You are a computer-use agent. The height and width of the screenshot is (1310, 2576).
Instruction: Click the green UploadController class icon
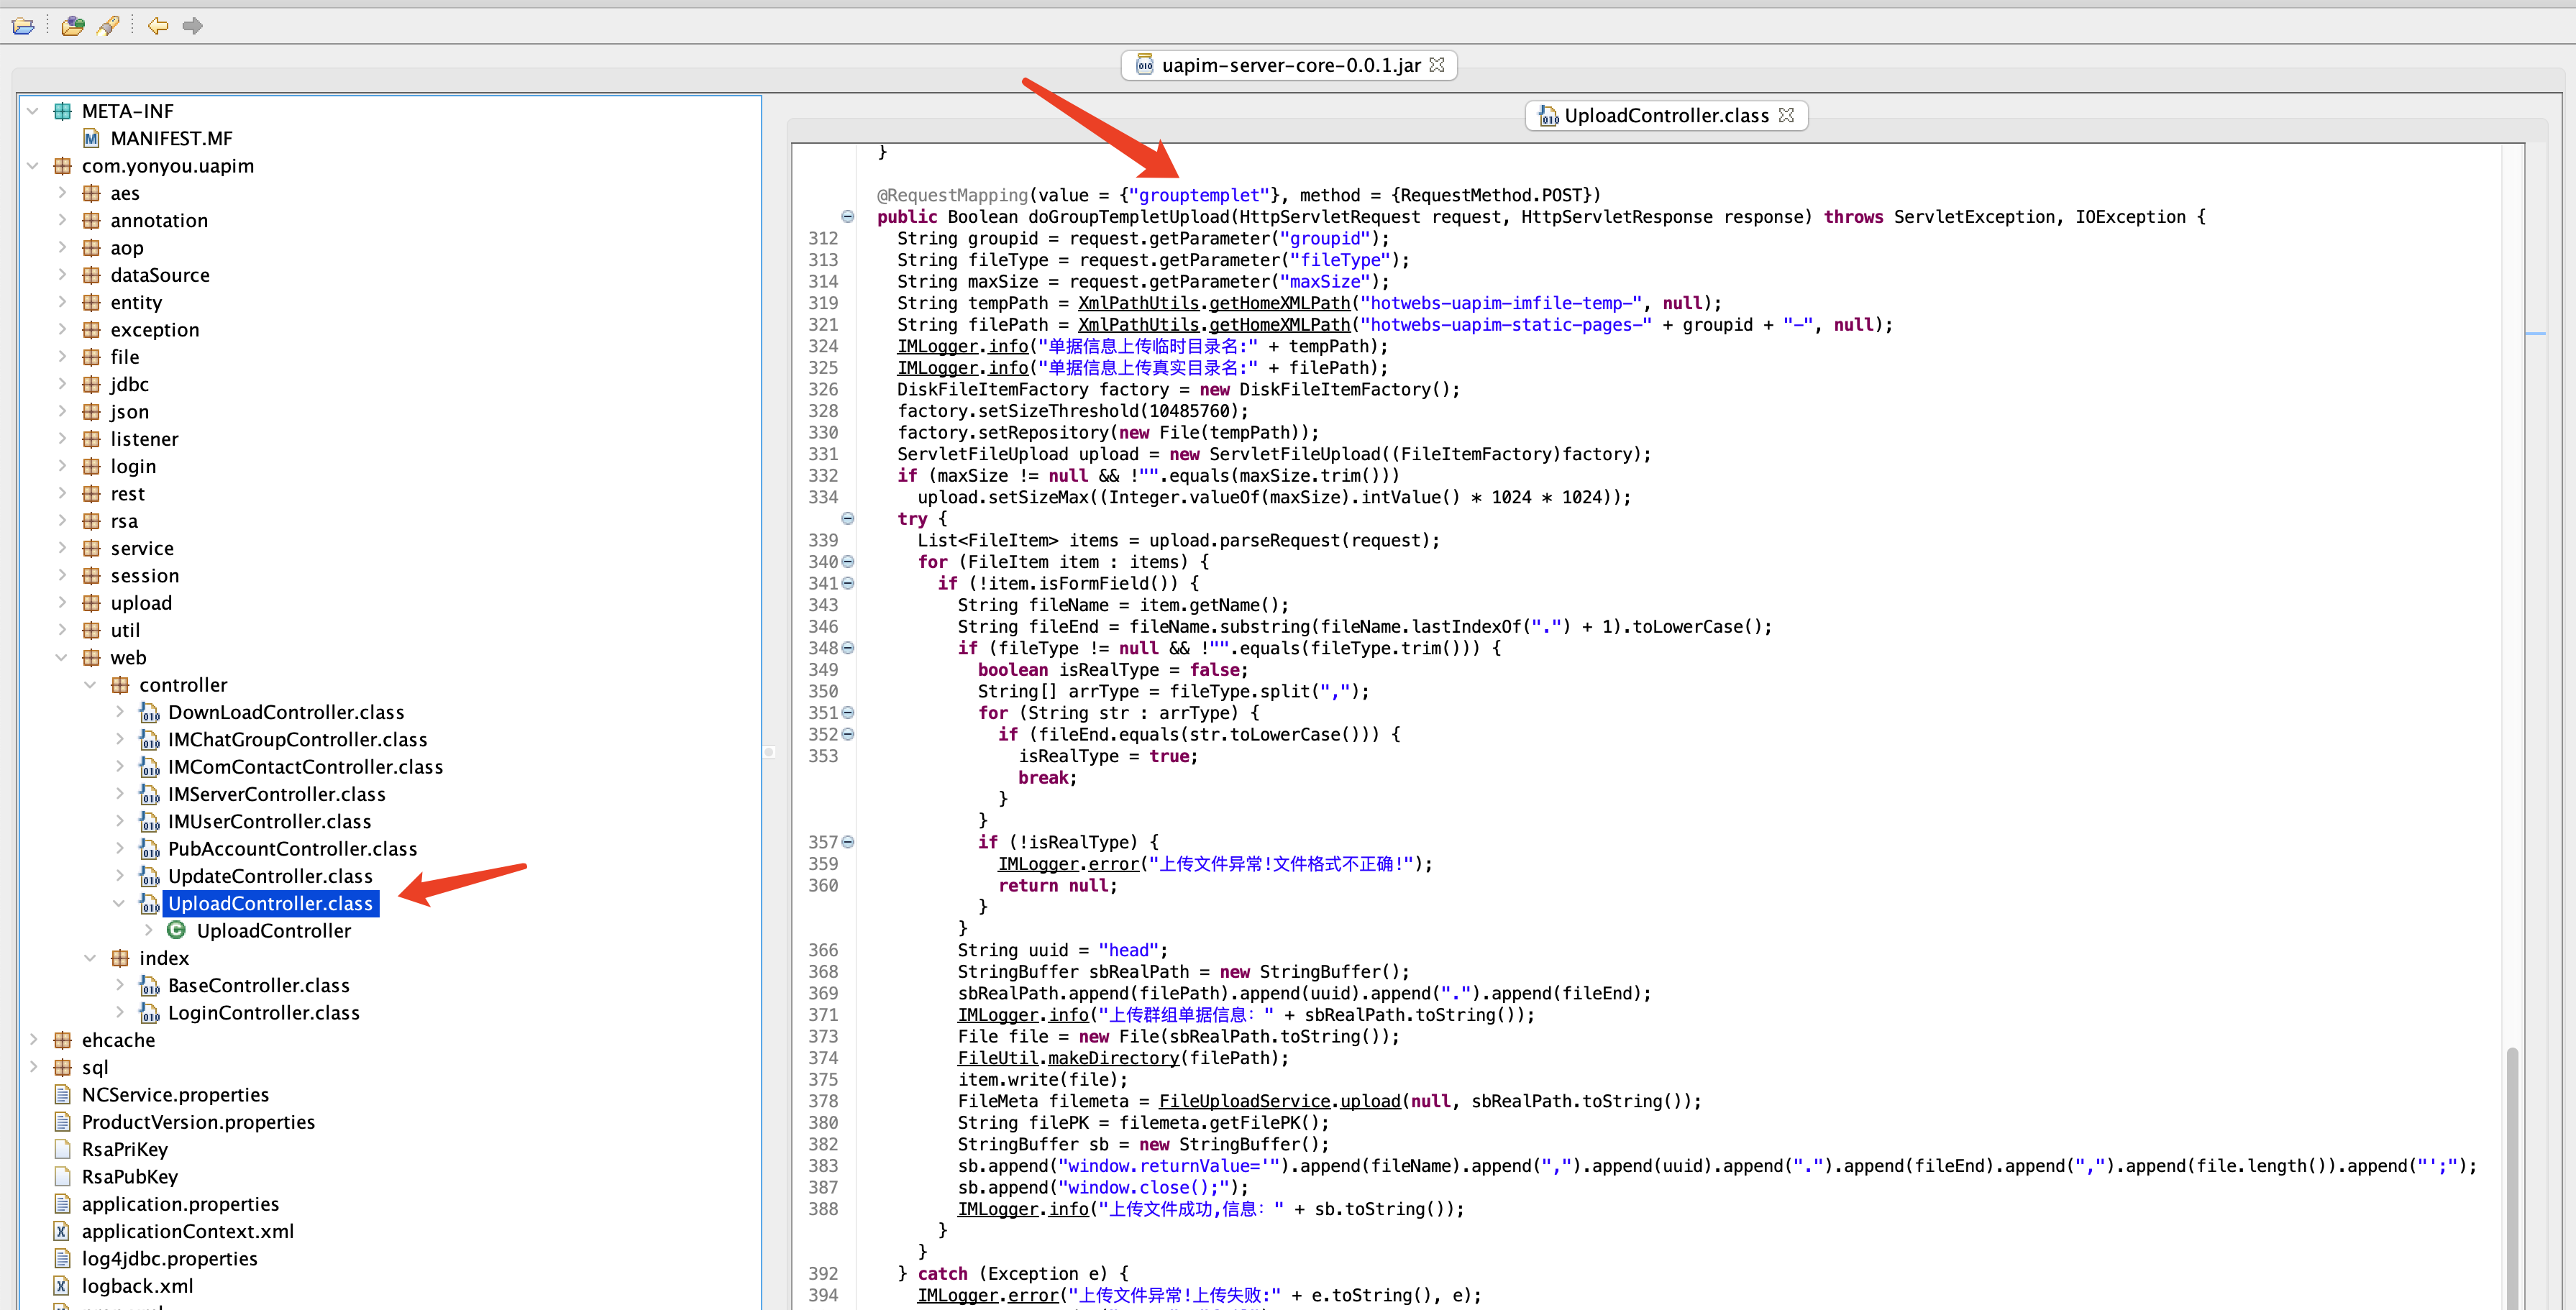click(x=176, y=930)
